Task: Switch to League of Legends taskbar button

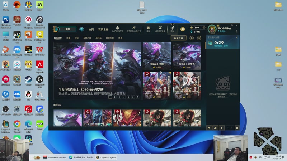Action: coord(106,157)
